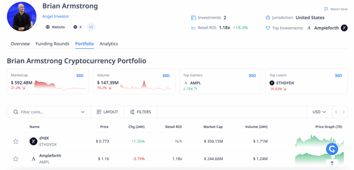Switch to the Funding Rounds tab
354x170 pixels.
pos(53,44)
